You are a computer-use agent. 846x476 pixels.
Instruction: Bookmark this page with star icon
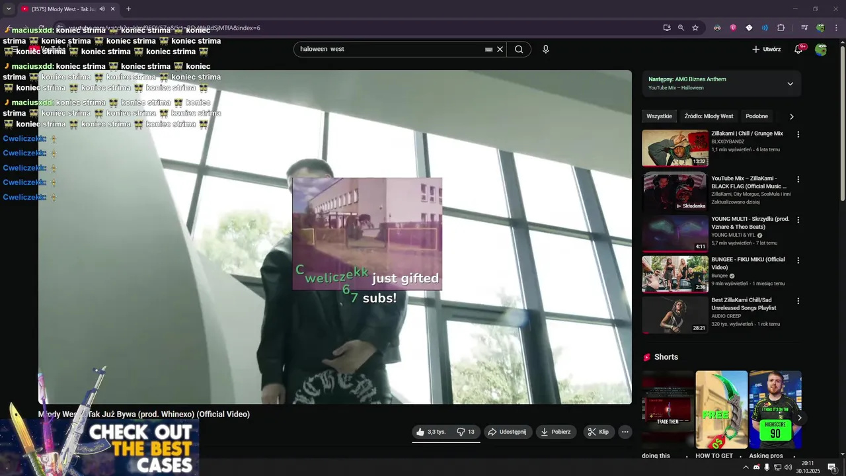coord(695,28)
